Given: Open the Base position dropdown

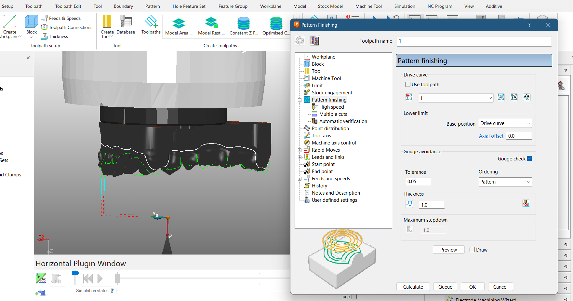Looking at the screenshot, I should click(505, 123).
